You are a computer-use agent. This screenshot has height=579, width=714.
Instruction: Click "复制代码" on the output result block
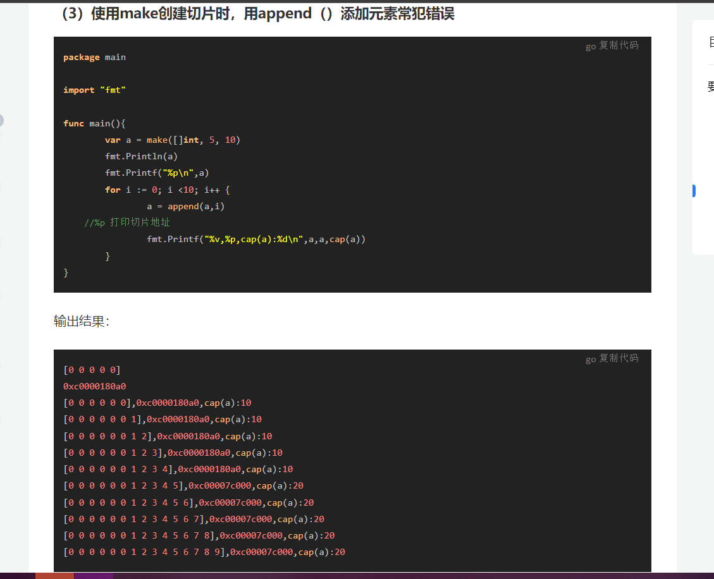click(x=619, y=358)
